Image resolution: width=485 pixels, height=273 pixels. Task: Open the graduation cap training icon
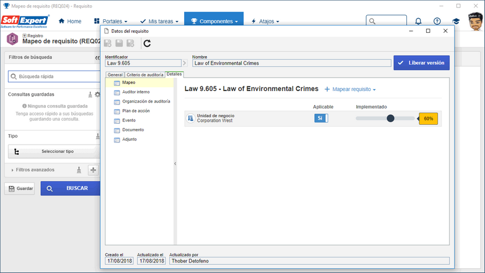456,21
